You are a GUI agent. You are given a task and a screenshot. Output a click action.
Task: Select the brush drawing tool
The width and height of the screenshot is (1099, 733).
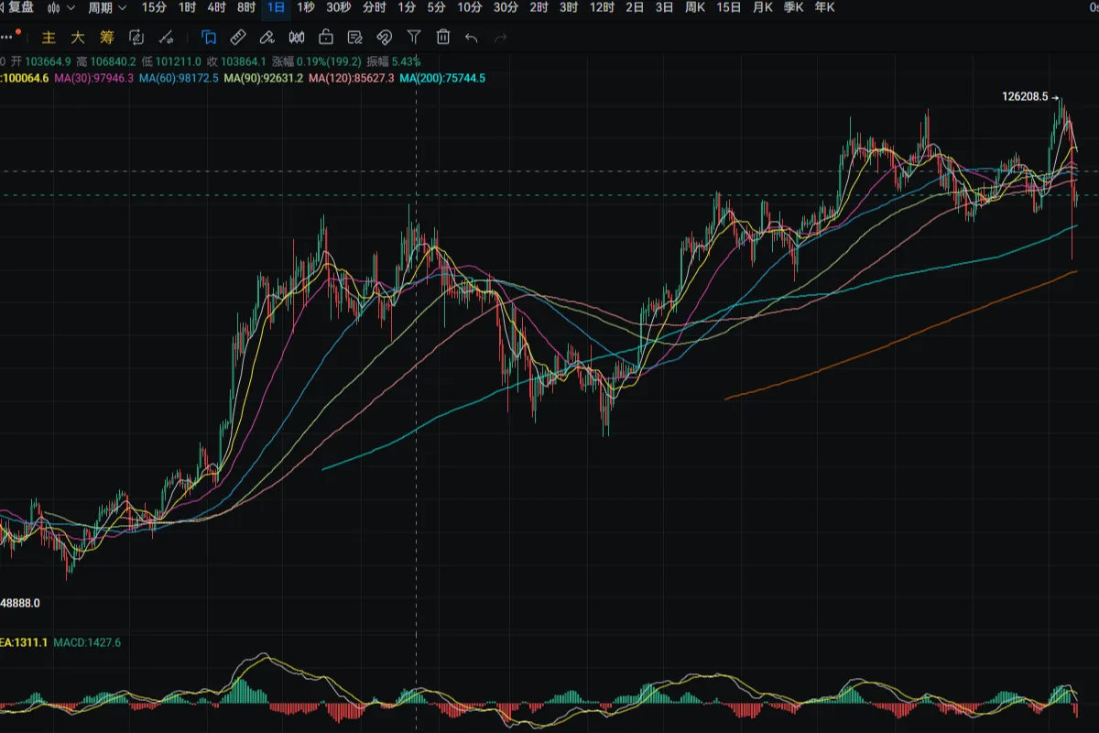267,38
